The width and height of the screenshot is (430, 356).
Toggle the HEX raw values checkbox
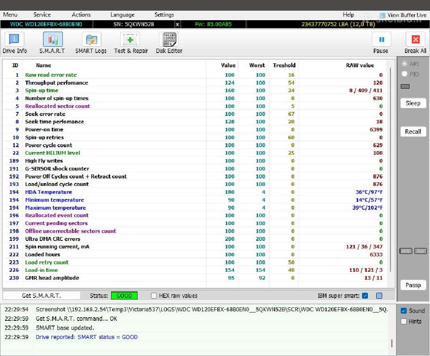coord(154,295)
